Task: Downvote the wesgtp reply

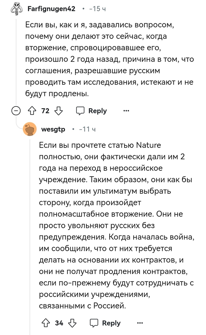Action: pyautogui.click(x=73, y=323)
